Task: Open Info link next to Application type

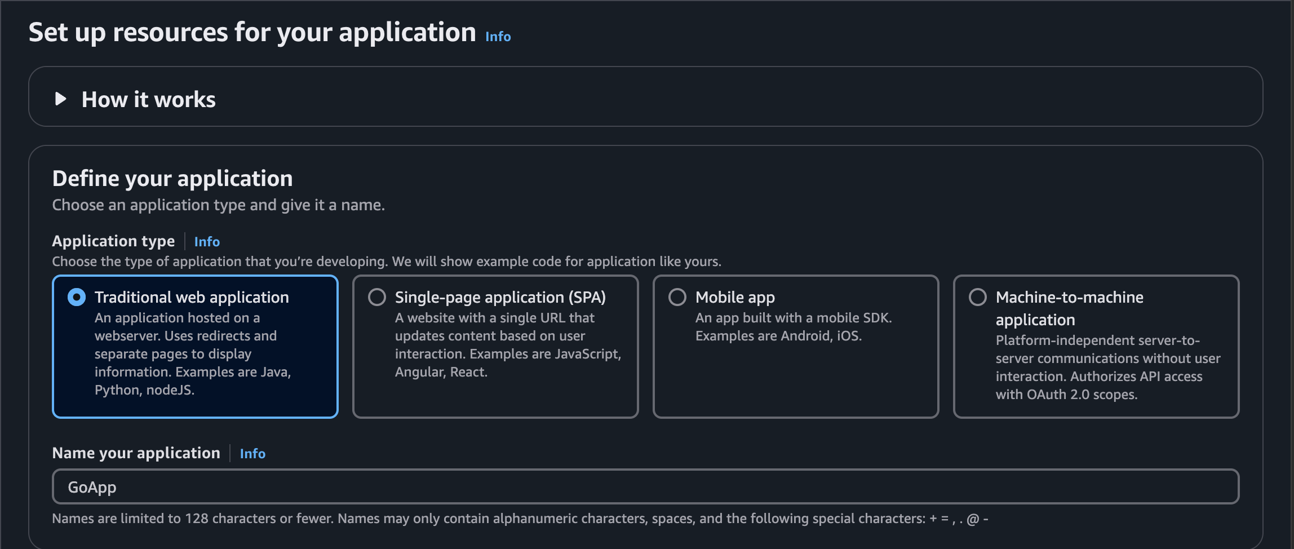Action: [x=207, y=242]
